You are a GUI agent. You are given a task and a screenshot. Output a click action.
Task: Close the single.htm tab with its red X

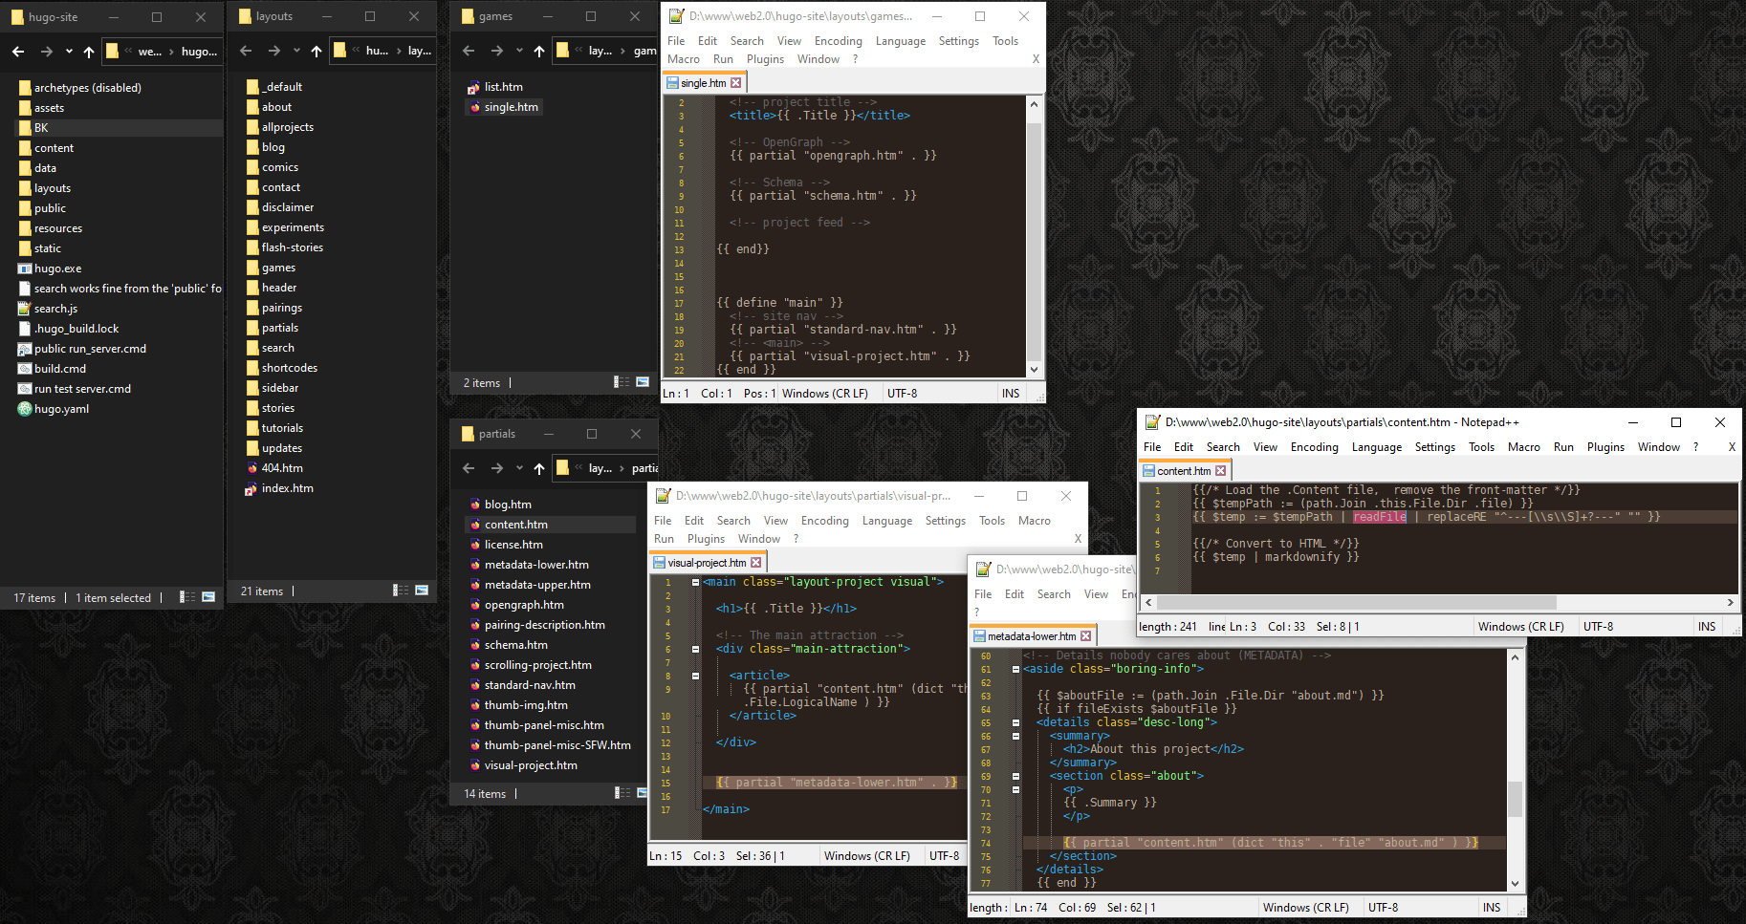(x=735, y=83)
